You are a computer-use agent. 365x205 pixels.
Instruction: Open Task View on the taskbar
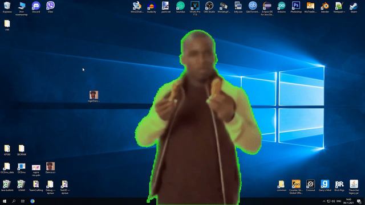[23, 201]
